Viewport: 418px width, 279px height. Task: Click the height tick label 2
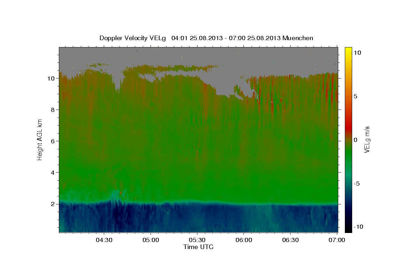[53, 204]
